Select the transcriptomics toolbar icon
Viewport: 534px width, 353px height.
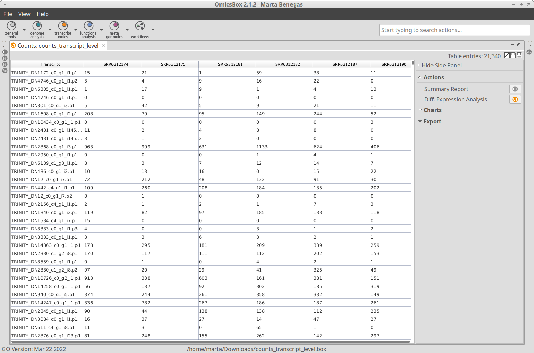click(63, 26)
